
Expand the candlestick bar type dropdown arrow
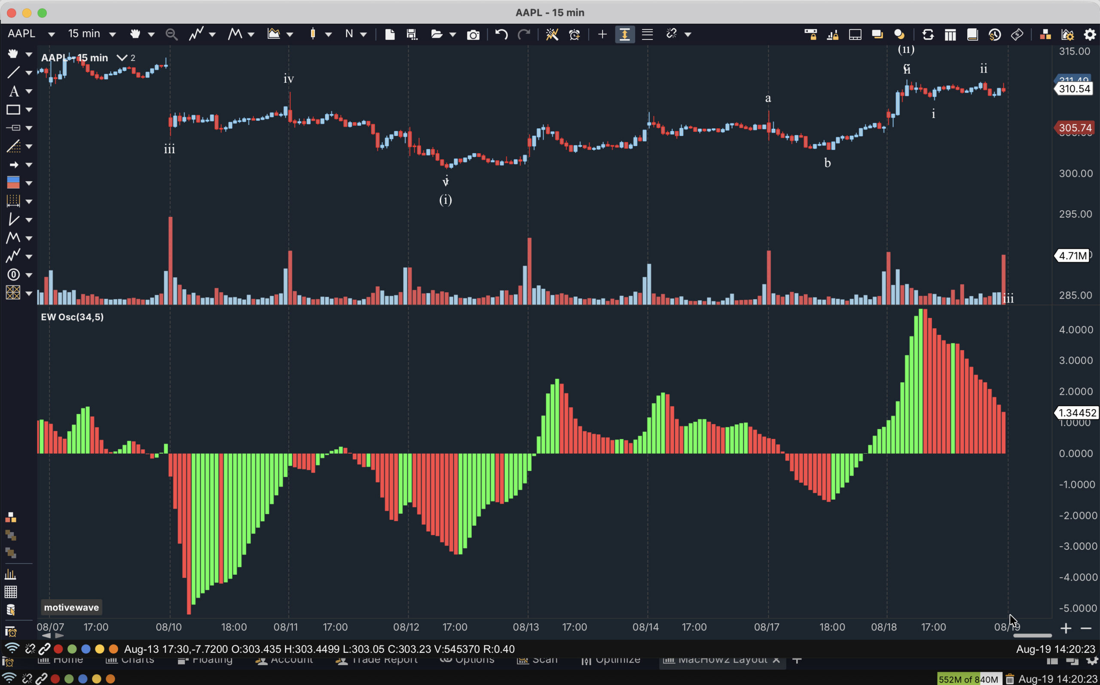click(329, 35)
